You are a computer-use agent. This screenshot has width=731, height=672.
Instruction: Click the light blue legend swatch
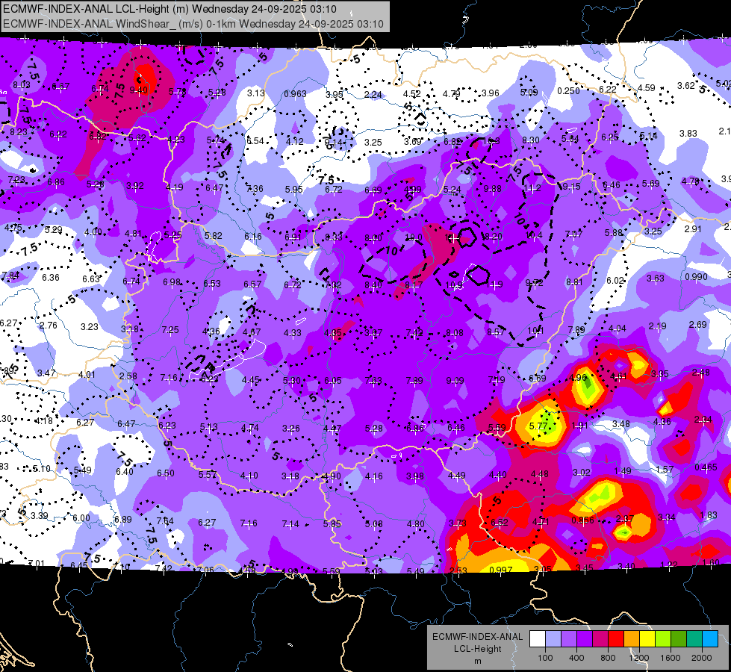coord(553,639)
